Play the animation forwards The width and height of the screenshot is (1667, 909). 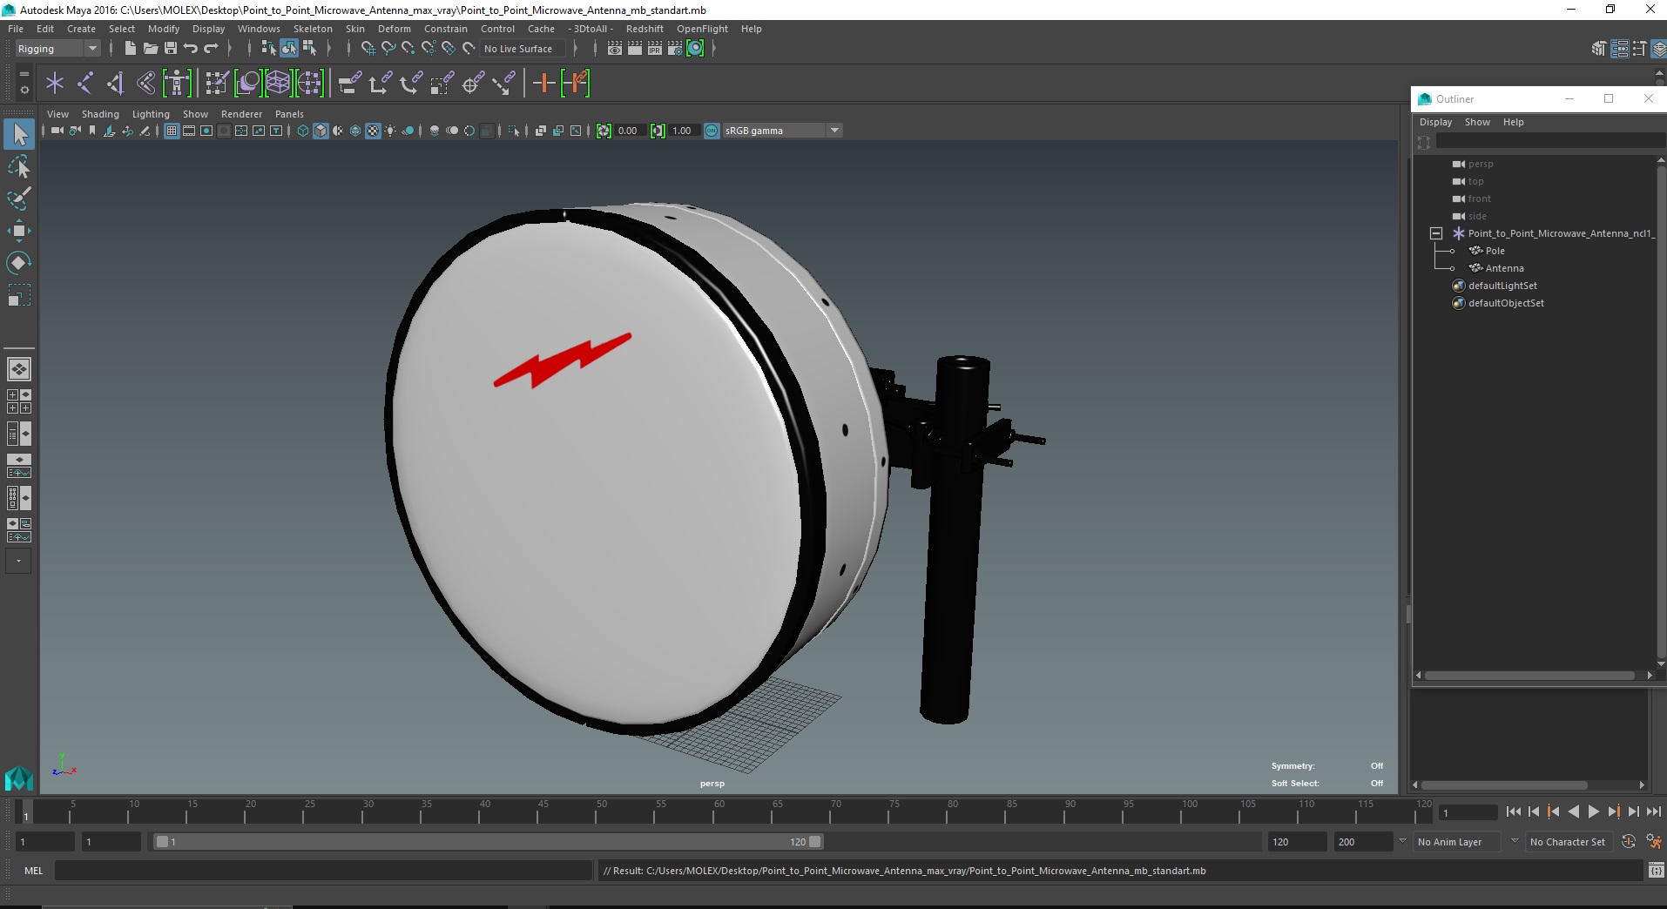[x=1593, y=811]
